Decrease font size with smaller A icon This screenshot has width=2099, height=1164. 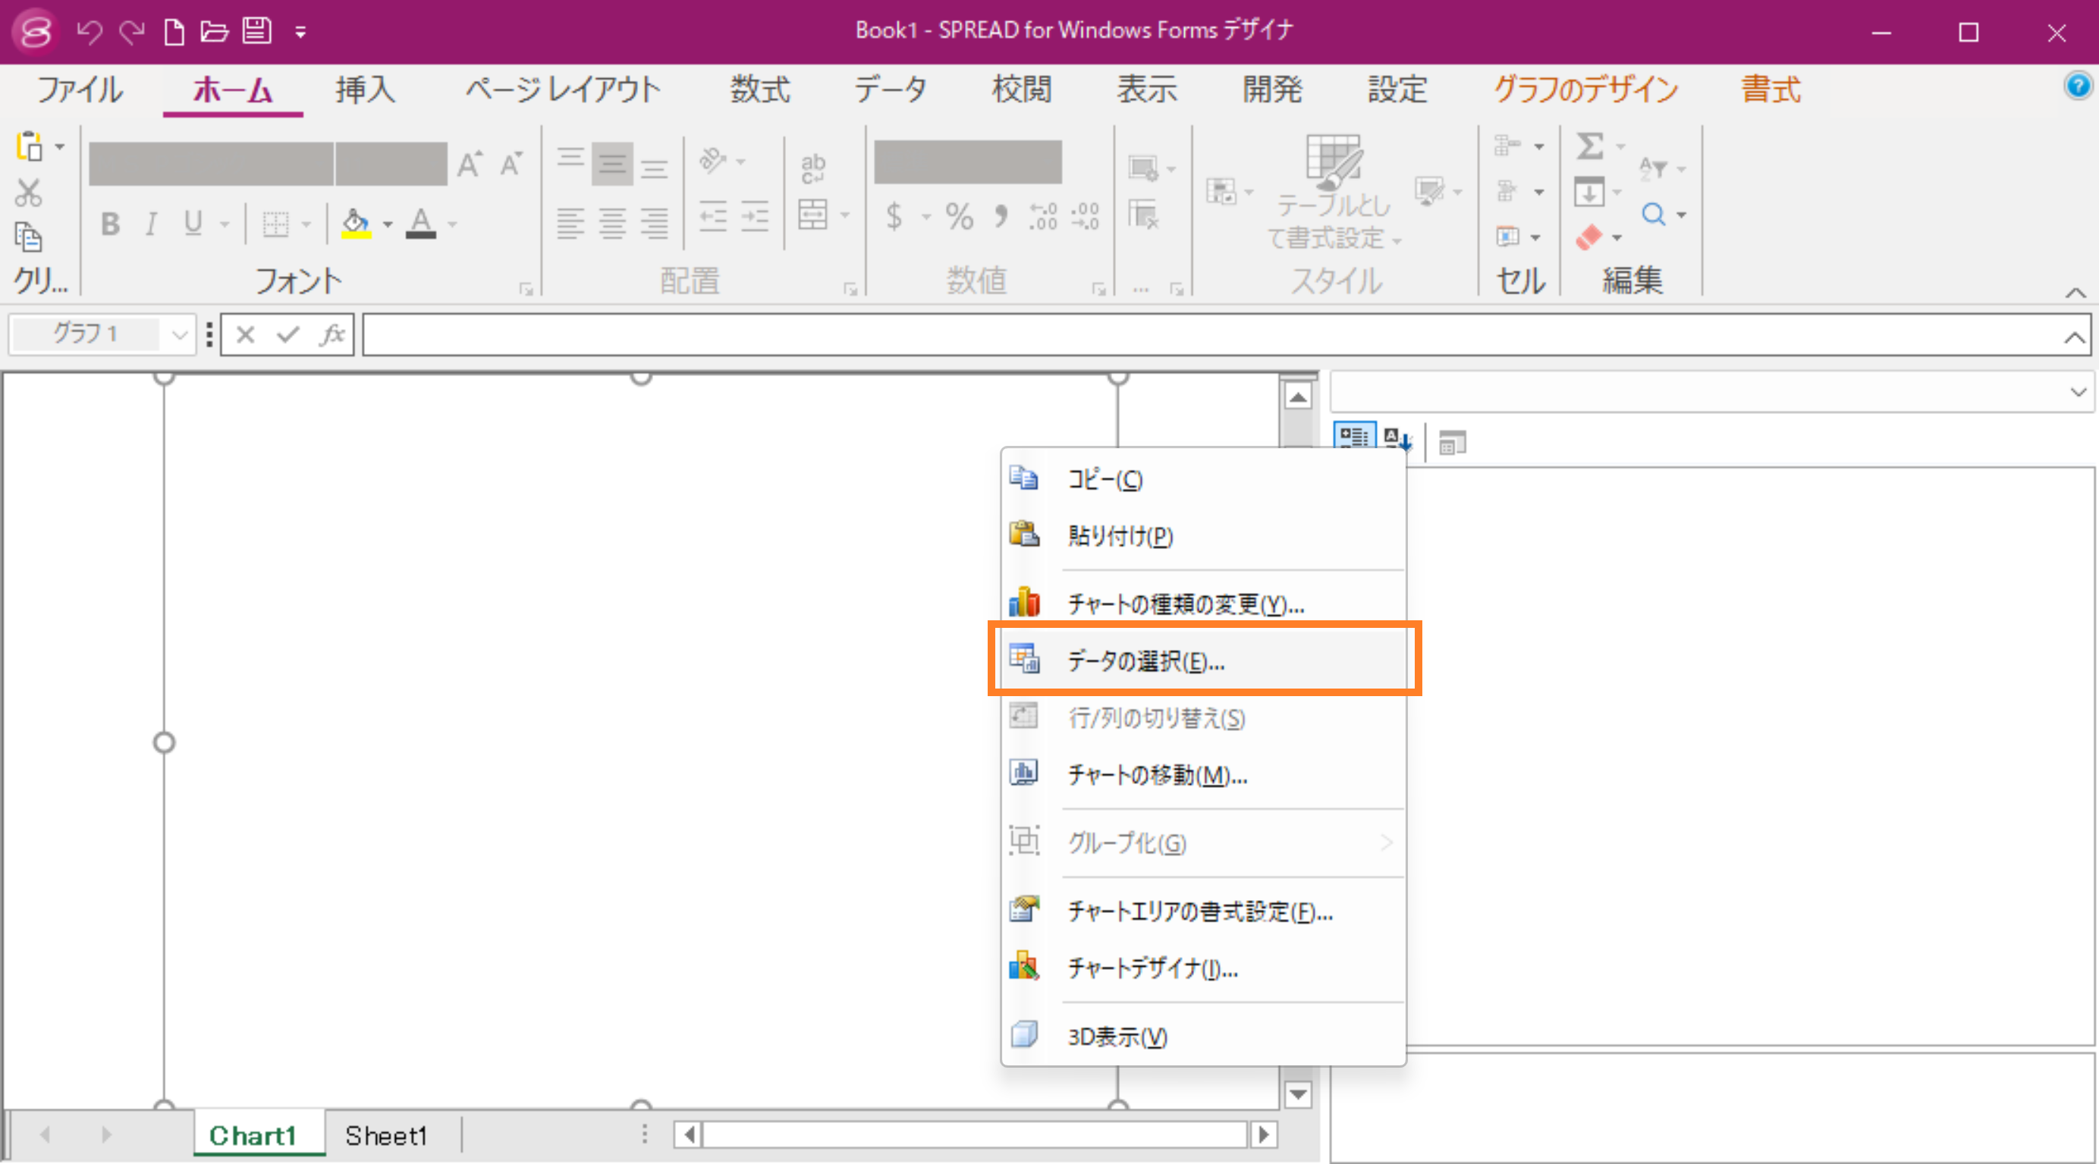tap(511, 164)
